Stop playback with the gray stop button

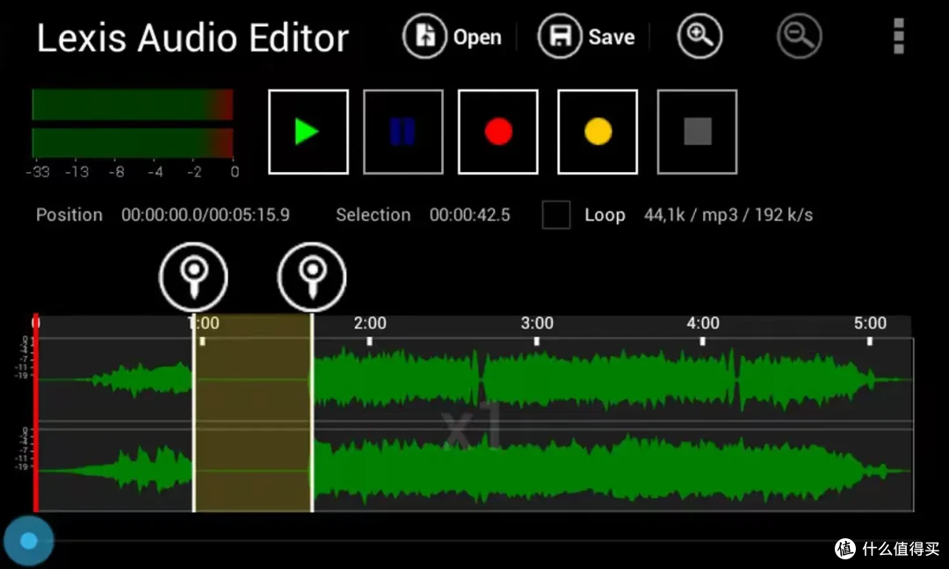point(697,132)
